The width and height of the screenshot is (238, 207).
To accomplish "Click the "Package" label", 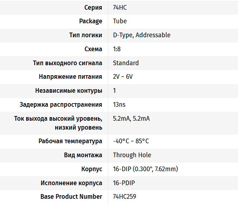I will click(x=90, y=21).
